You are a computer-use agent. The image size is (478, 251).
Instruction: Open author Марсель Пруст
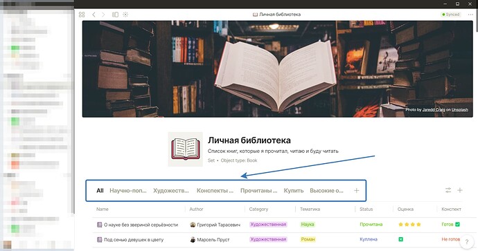(x=213, y=240)
